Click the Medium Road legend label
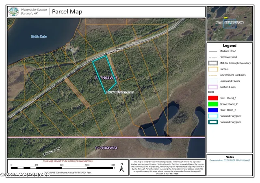 tap(227, 51)
